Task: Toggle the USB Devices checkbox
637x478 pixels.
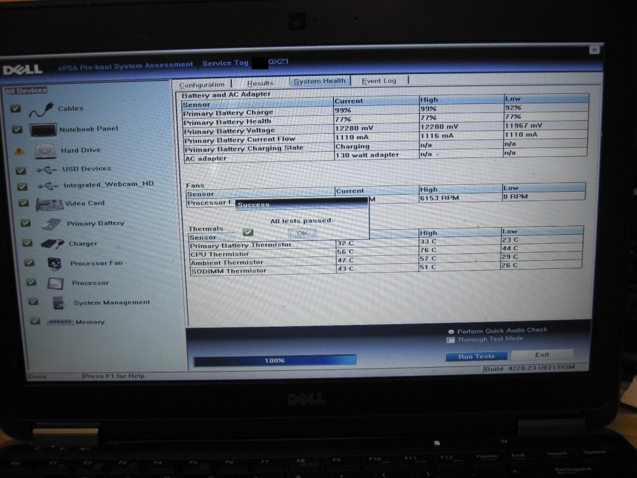Action: pos(21,171)
